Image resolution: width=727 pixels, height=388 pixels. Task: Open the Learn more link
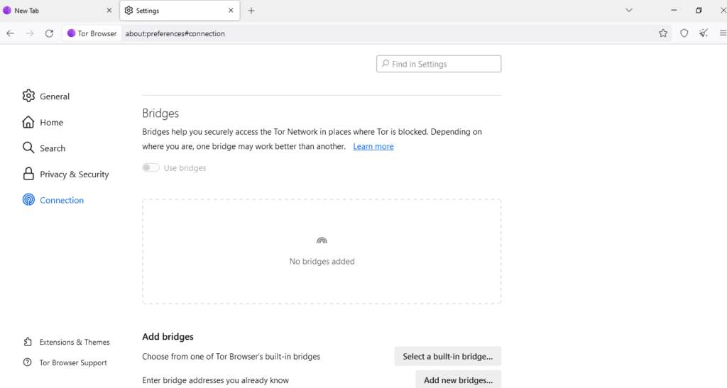[x=373, y=146]
